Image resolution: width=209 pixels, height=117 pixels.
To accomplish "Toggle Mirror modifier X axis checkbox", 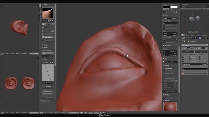I will click(183, 57).
